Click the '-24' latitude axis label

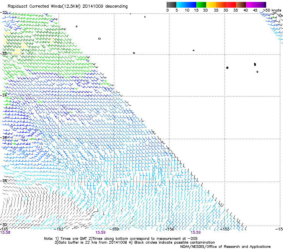pos(4,95)
